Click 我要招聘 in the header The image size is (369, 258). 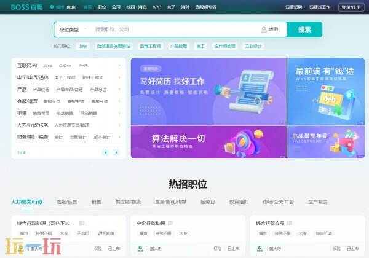point(294,7)
